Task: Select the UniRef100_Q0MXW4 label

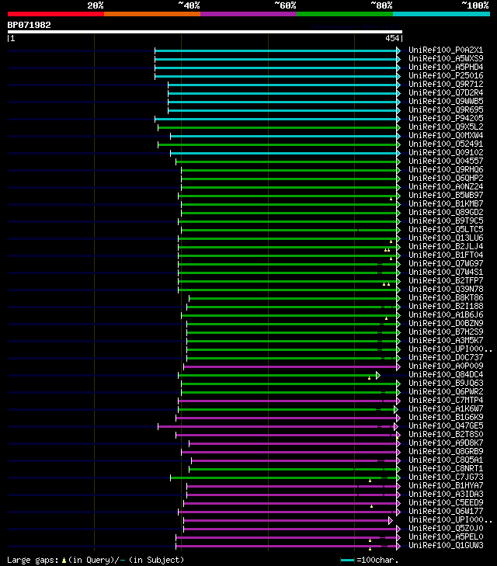Action: (x=446, y=135)
